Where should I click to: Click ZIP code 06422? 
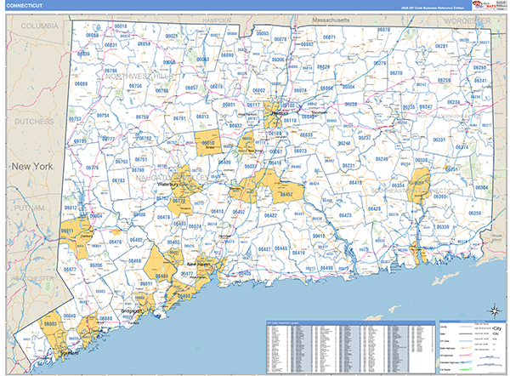270,215
